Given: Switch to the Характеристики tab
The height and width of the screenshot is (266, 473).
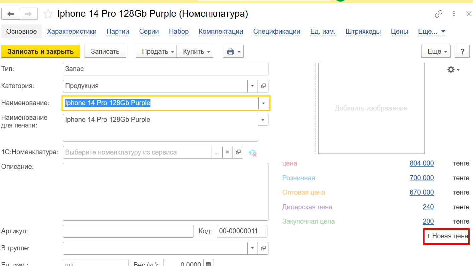Looking at the screenshot, I should pyautogui.click(x=72, y=32).
